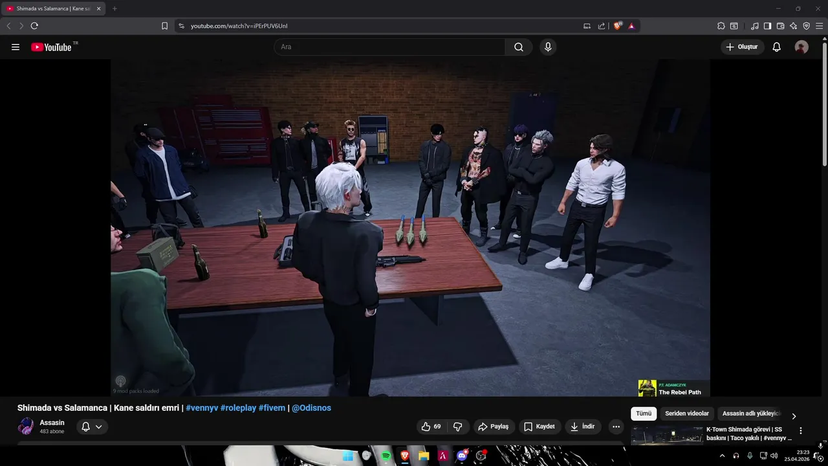Open Brave VPN shield icon
Image resolution: width=828 pixels, height=466 pixels.
806,26
